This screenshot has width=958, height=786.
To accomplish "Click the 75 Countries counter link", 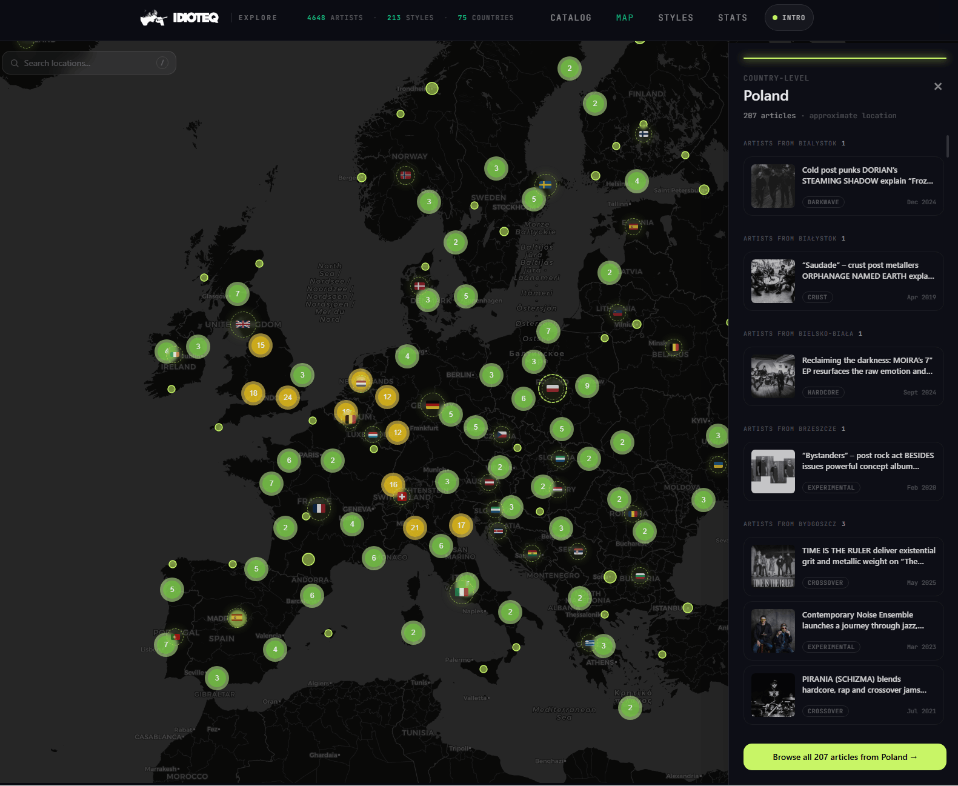I will pyautogui.click(x=486, y=18).
